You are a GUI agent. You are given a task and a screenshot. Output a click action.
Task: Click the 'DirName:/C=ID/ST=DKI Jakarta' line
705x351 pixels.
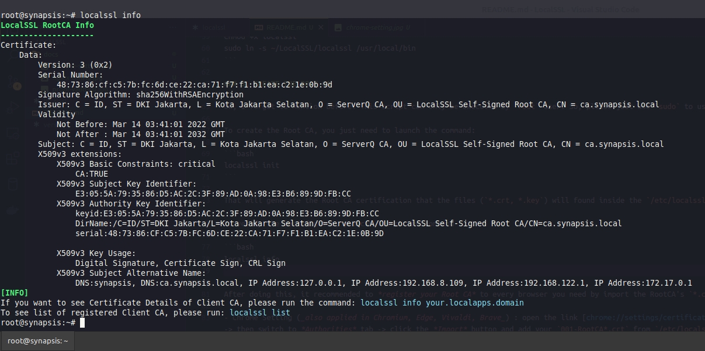tap(349, 223)
